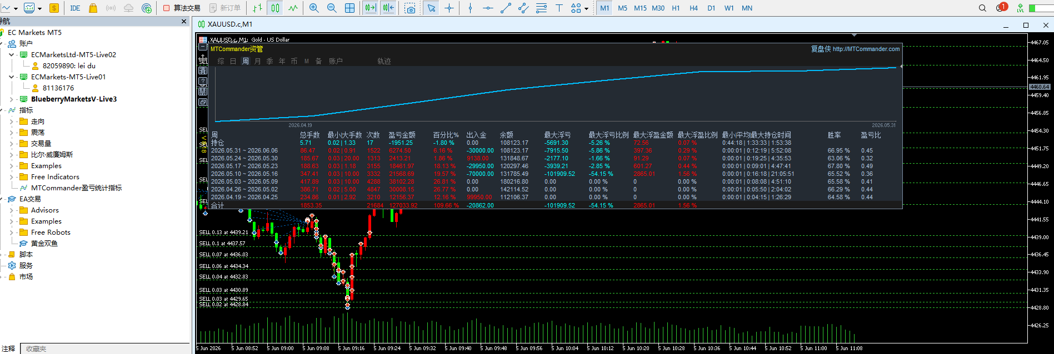Image resolution: width=1054 pixels, height=354 pixels.
Task: Select the cursor arrow tool
Action: point(431,8)
